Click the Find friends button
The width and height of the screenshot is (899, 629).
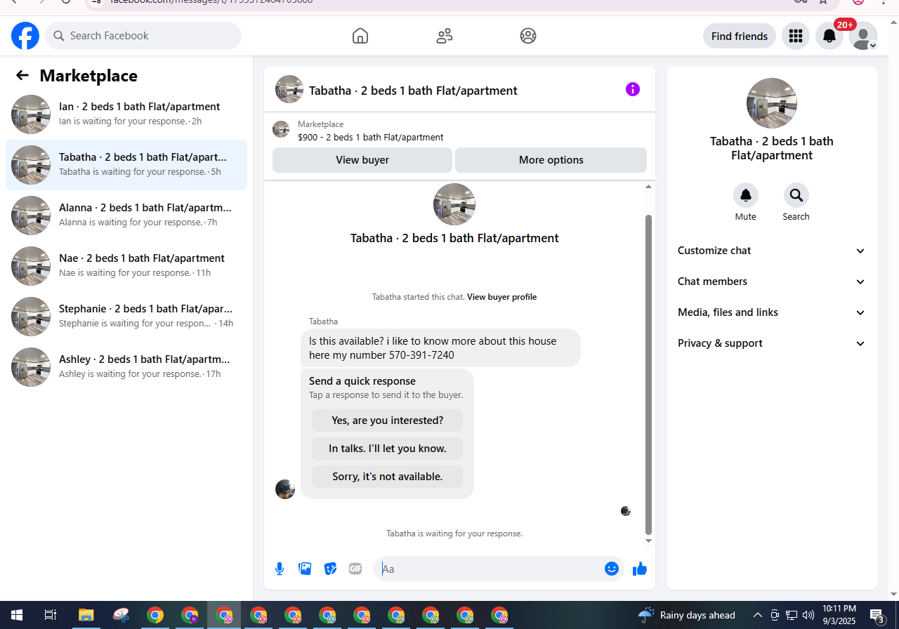(x=740, y=36)
